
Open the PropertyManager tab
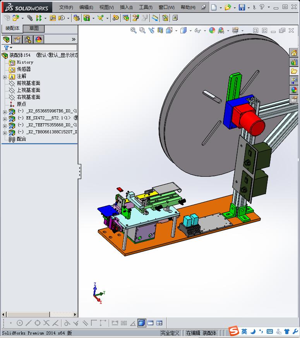pos(17,40)
